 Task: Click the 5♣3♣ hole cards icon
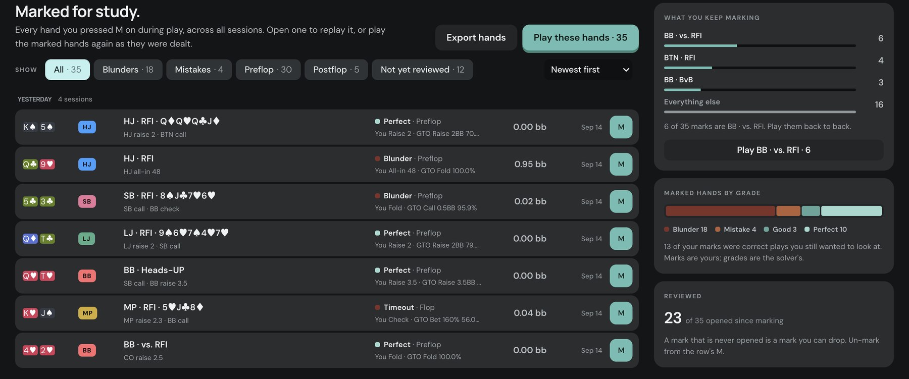pos(38,201)
